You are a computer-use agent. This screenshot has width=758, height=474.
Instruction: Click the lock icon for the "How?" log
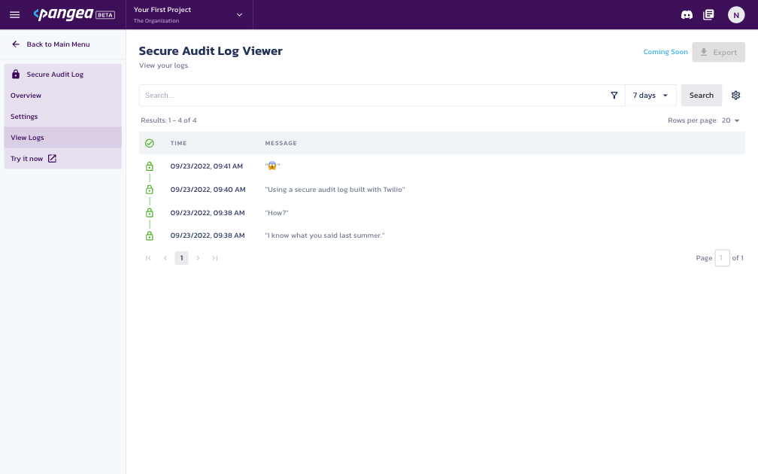[150, 213]
